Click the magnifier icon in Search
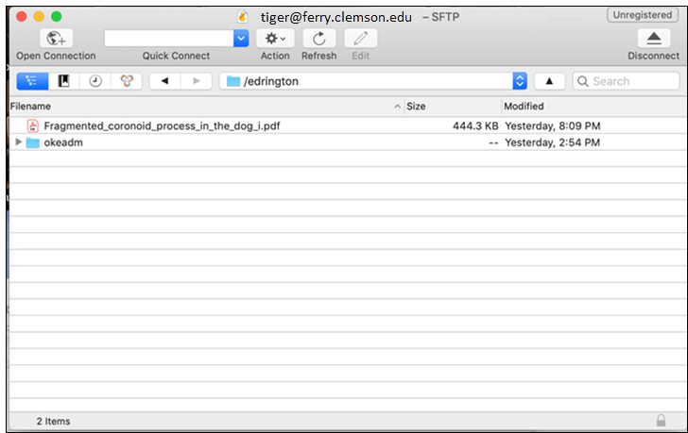The image size is (688, 433). pos(583,81)
